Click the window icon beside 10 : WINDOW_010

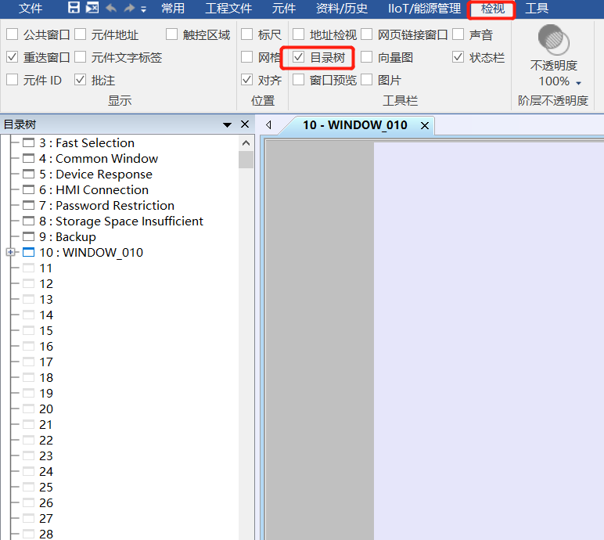[x=29, y=253]
